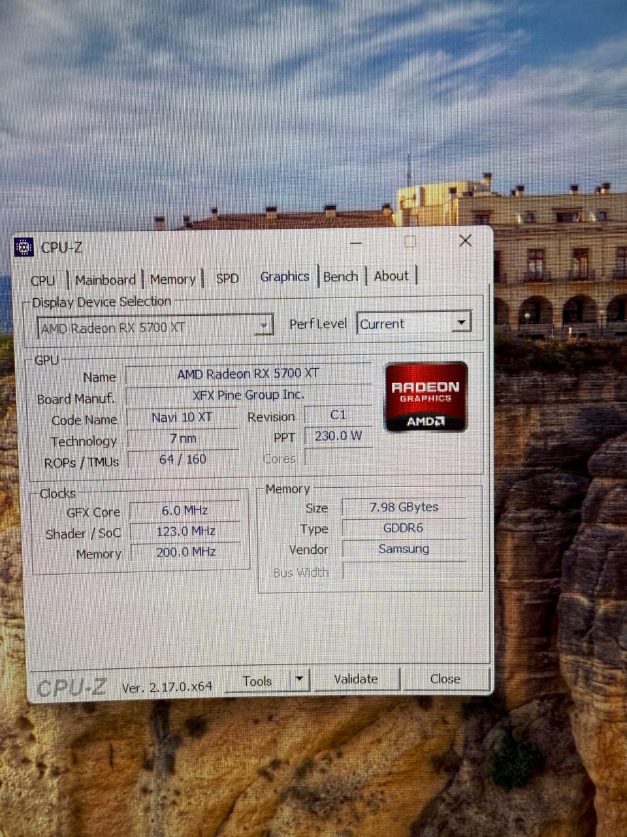The image size is (627, 837).
Task: Select the SPD tab
Action: (227, 278)
